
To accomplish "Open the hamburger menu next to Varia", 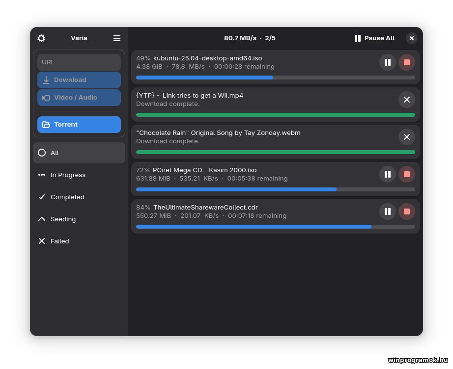I will tap(117, 38).
